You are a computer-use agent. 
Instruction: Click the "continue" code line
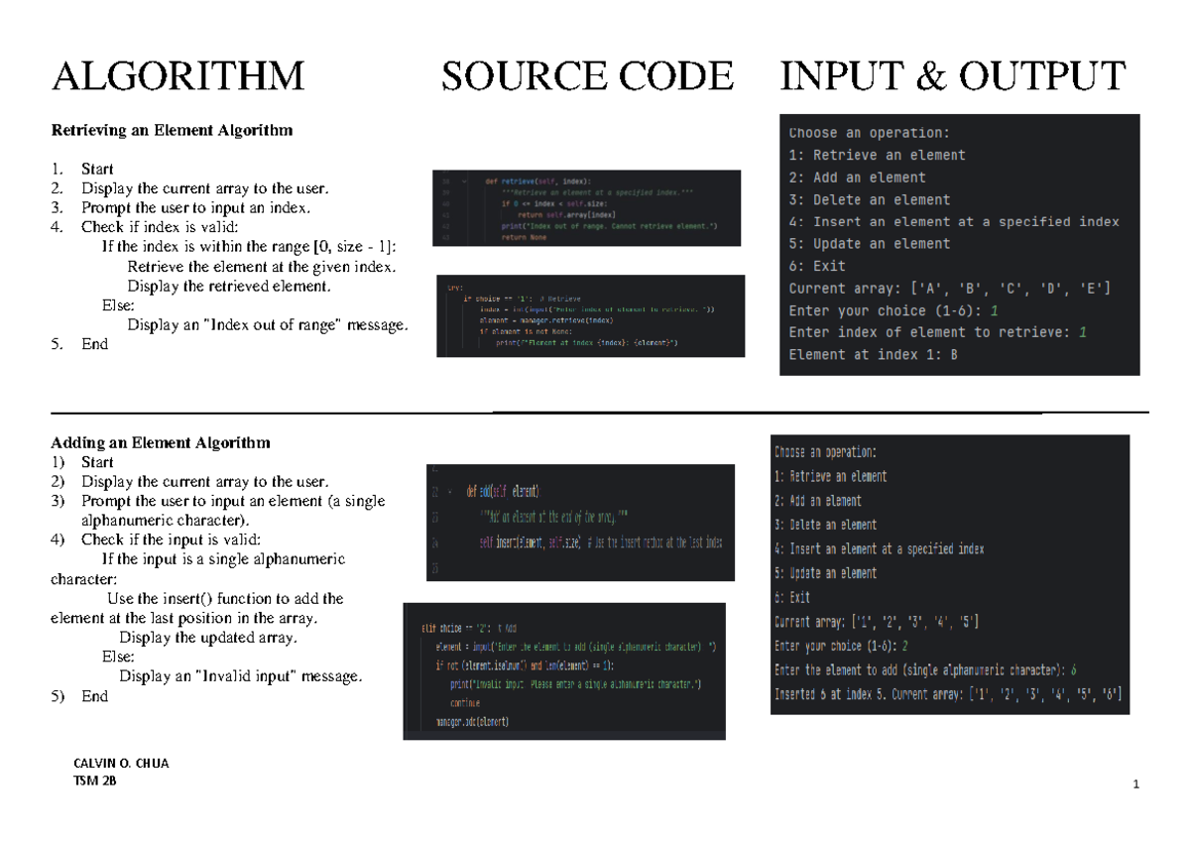click(465, 703)
